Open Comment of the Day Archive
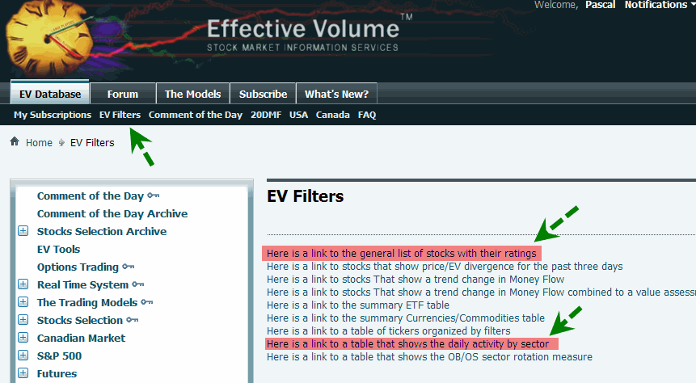Image resolution: width=696 pixels, height=383 pixels. [x=112, y=213]
